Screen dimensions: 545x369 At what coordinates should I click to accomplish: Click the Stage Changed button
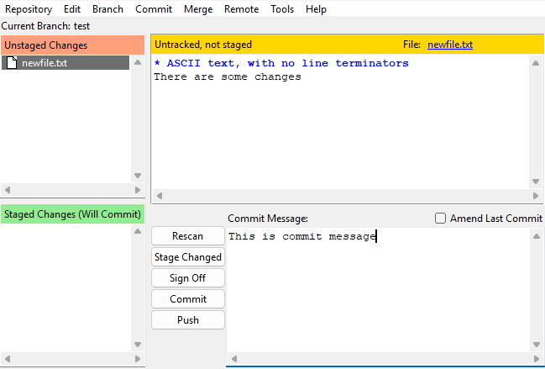click(188, 257)
